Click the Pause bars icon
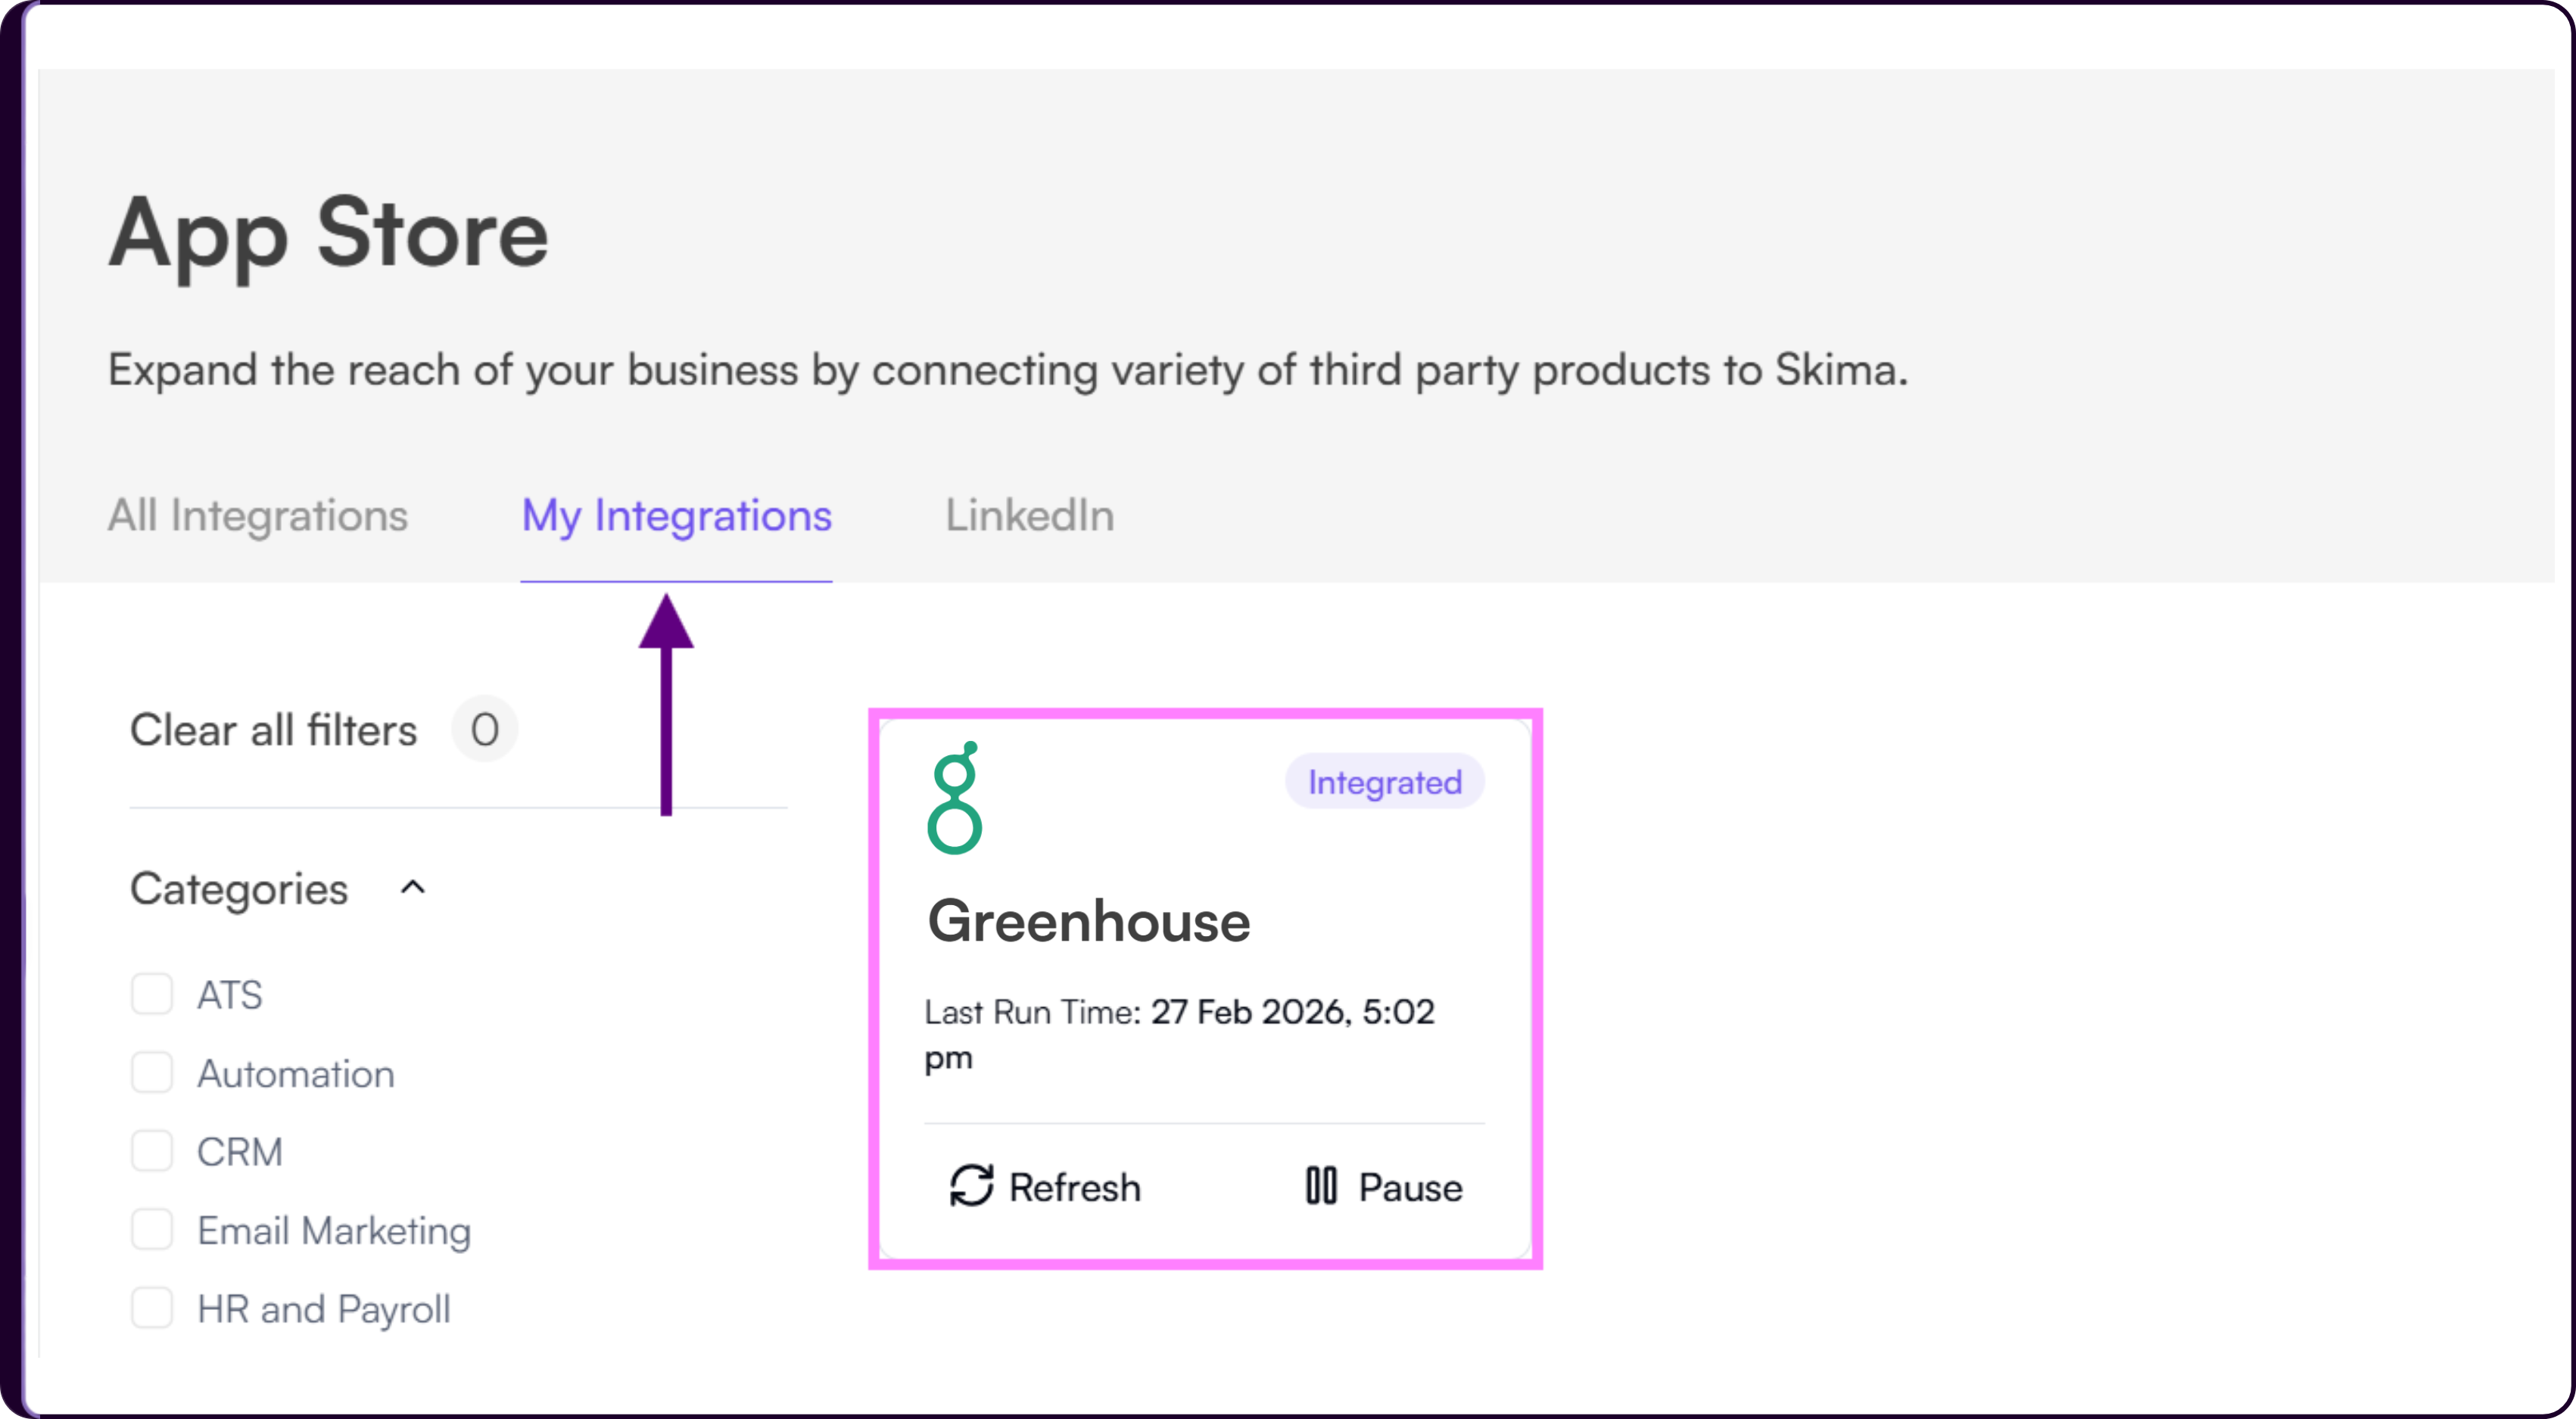2576x1419 pixels. click(1321, 1186)
